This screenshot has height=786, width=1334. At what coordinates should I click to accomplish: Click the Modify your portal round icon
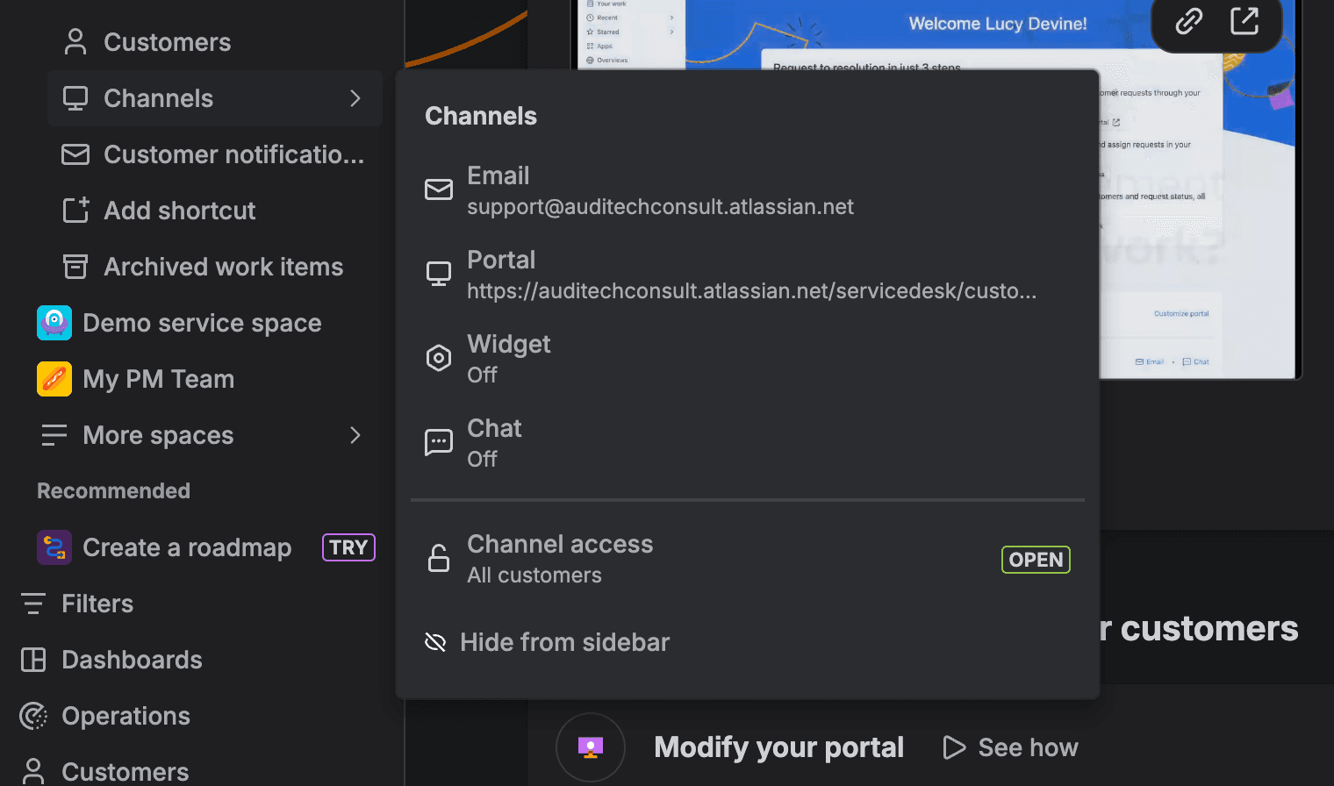pyautogui.click(x=591, y=747)
